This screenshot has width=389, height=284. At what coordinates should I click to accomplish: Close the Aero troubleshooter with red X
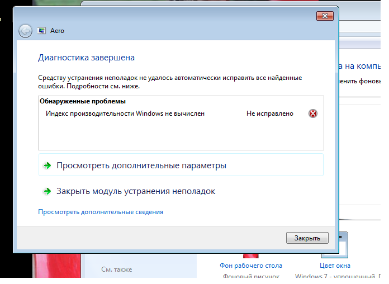[x=325, y=16]
